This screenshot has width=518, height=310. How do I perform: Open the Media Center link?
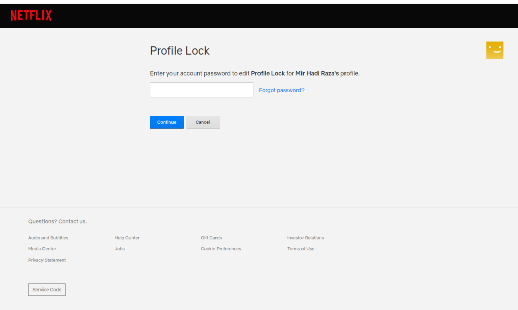(x=42, y=249)
